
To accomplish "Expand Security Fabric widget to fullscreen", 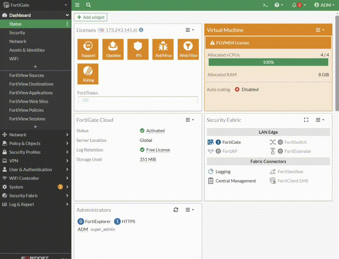I will pos(306,120).
